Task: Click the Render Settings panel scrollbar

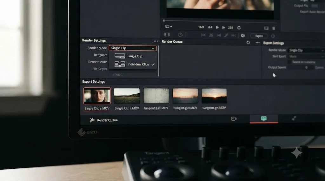Action: point(159,61)
